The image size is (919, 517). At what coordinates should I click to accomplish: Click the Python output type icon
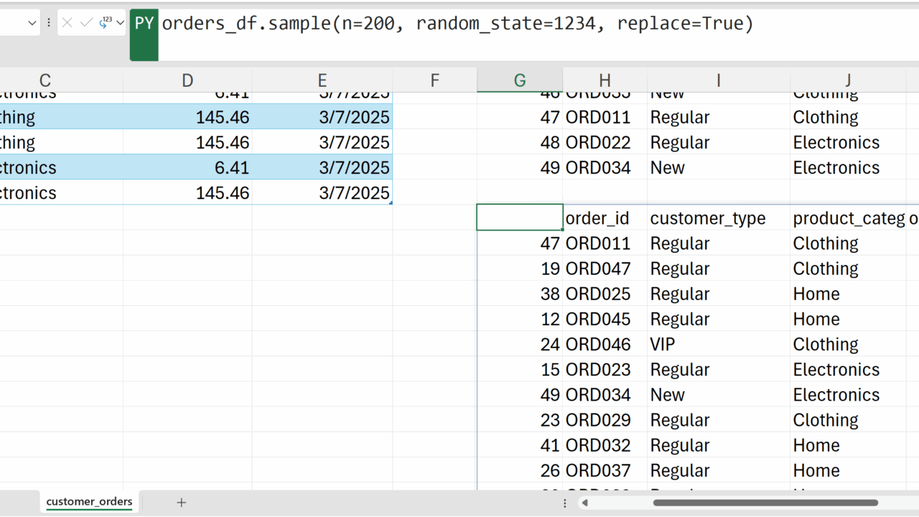point(105,23)
